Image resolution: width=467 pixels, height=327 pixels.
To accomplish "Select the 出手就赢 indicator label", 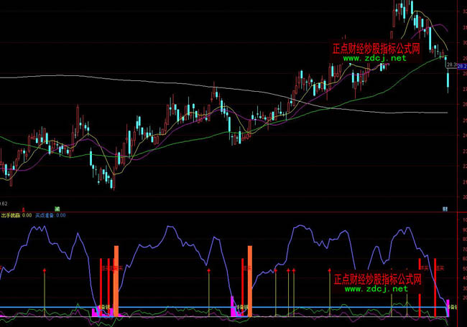I will coord(10,214).
